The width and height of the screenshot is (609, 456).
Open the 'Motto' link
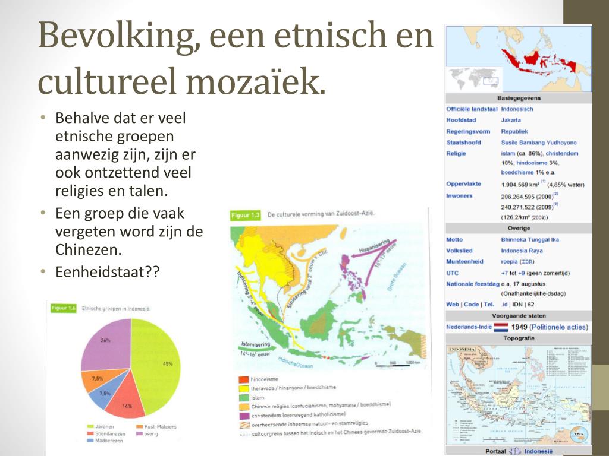(x=454, y=240)
